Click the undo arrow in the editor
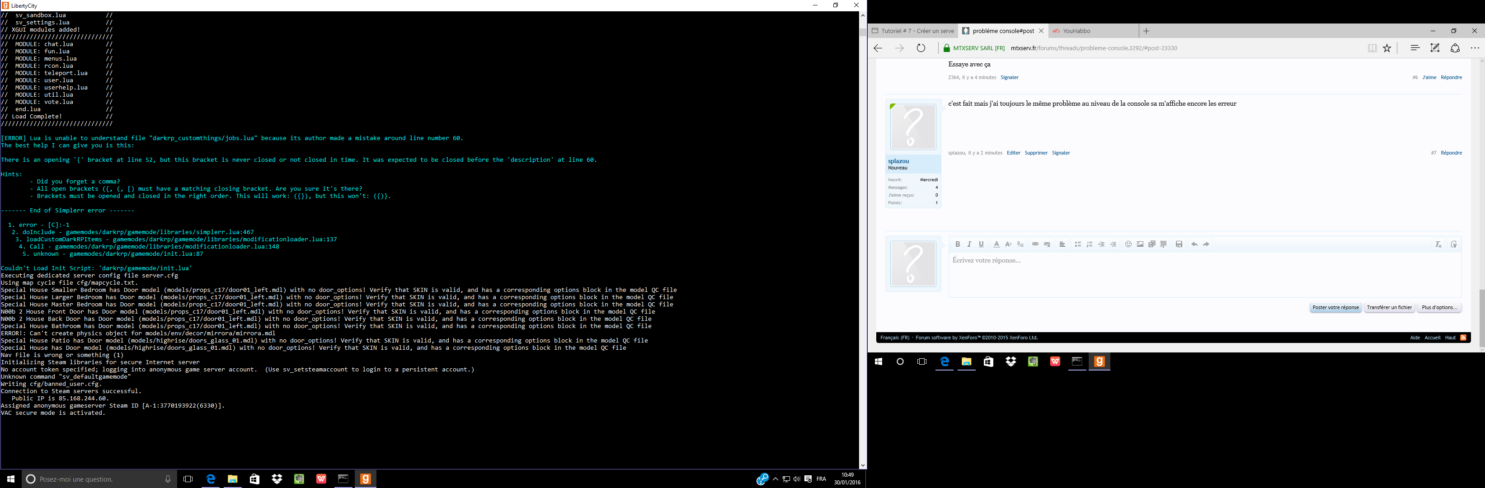The width and height of the screenshot is (1485, 488). 1194,244
